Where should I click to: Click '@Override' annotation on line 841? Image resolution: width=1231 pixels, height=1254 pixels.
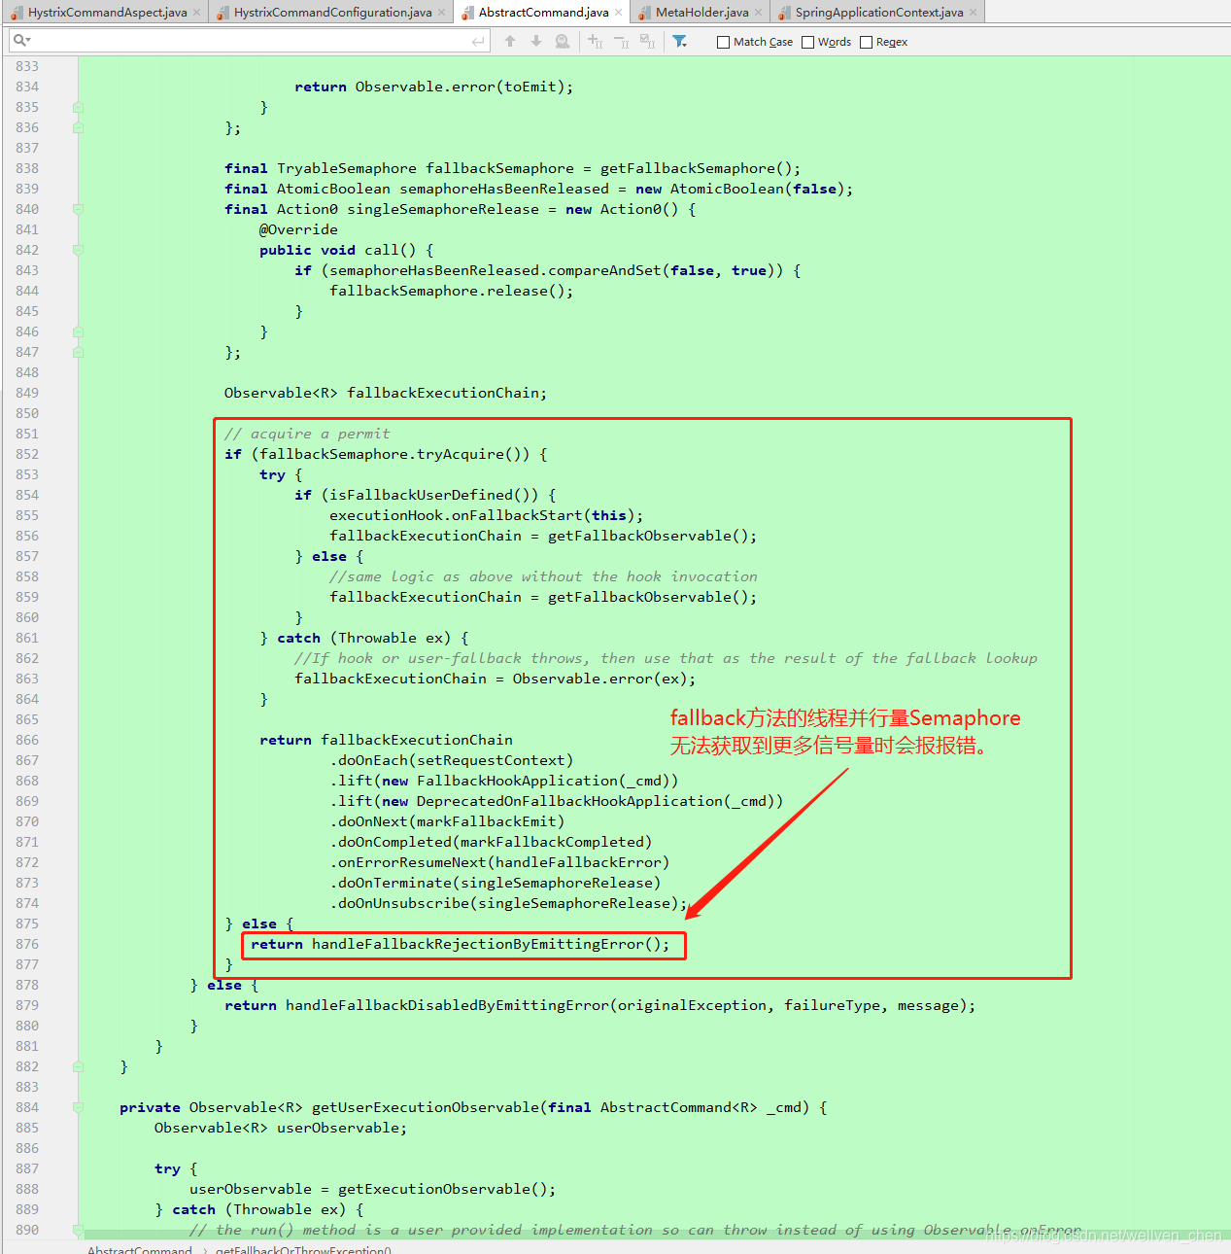tap(298, 229)
